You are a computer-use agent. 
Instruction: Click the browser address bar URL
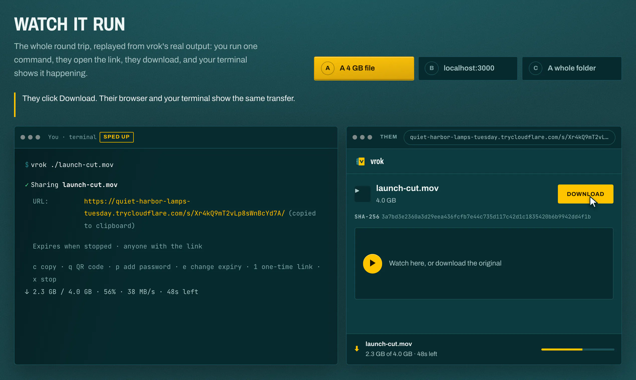pos(509,137)
